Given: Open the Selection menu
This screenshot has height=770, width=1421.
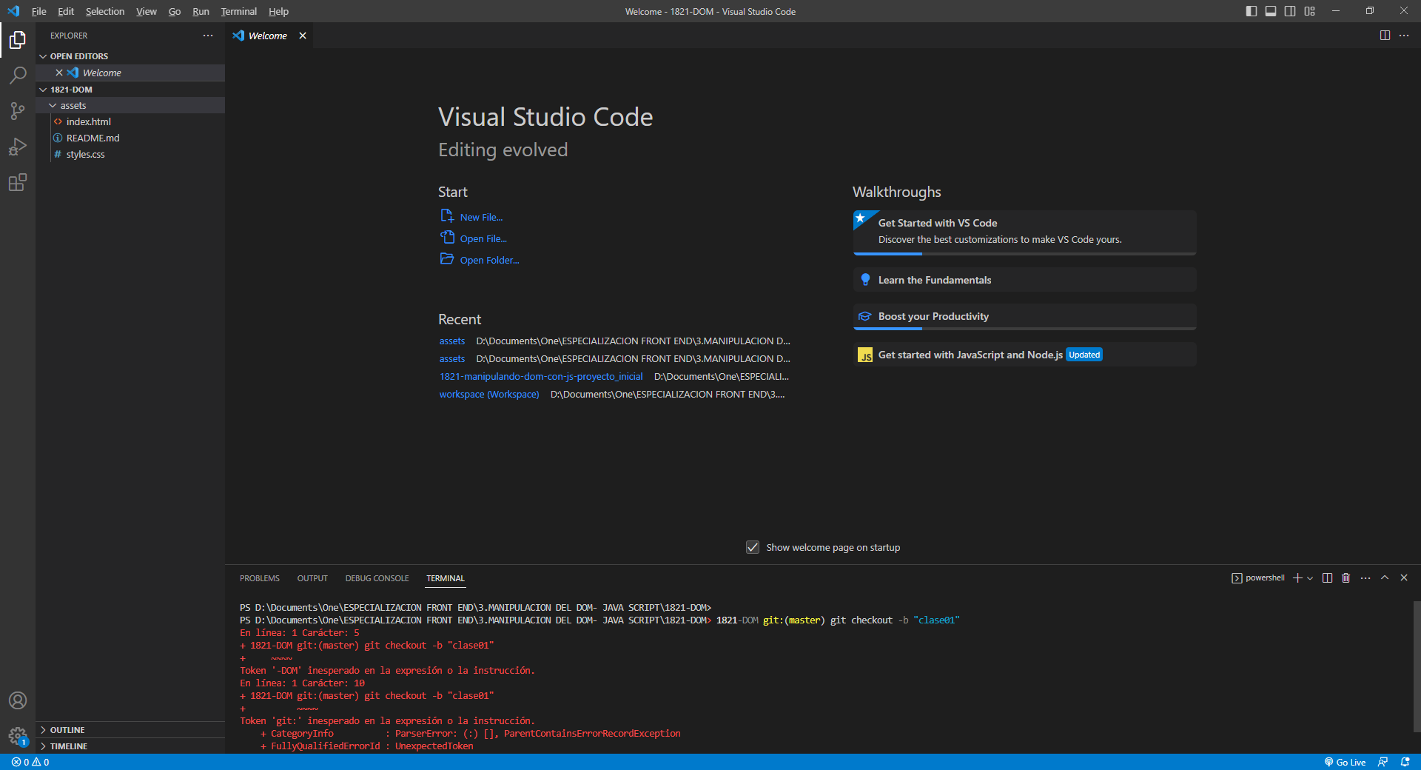Looking at the screenshot, I should pyautogui.click(x=105, y=11).
